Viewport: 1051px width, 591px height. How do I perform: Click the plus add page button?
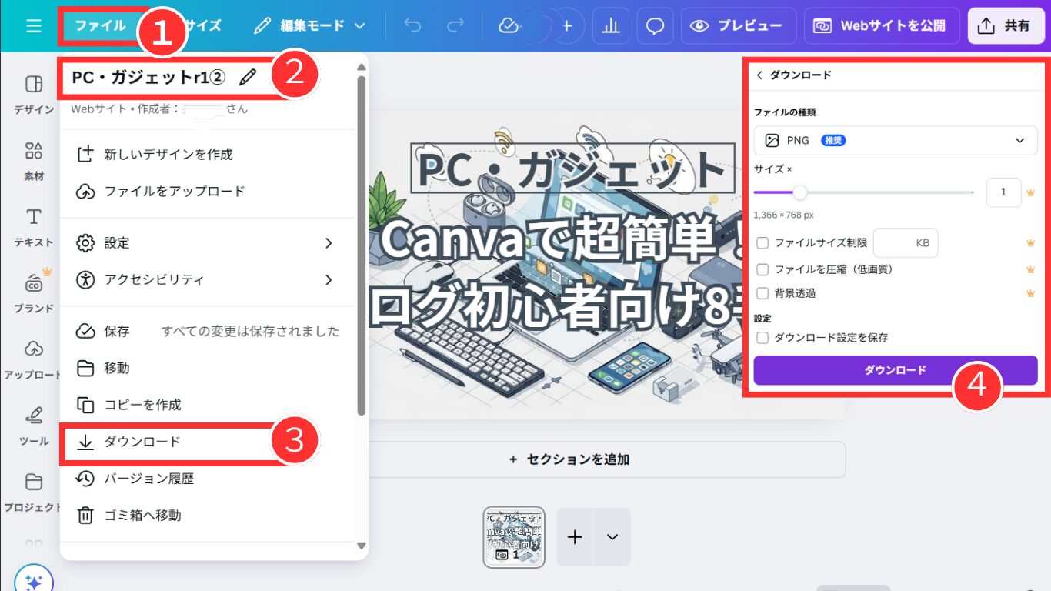click(575, 537)
